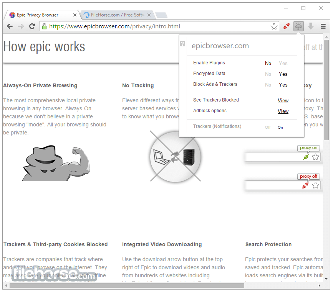Click the vertical scrollbar thumb
Image resolution: width=333 pixels, height=293 pixels.
click(x=326, y=90)
